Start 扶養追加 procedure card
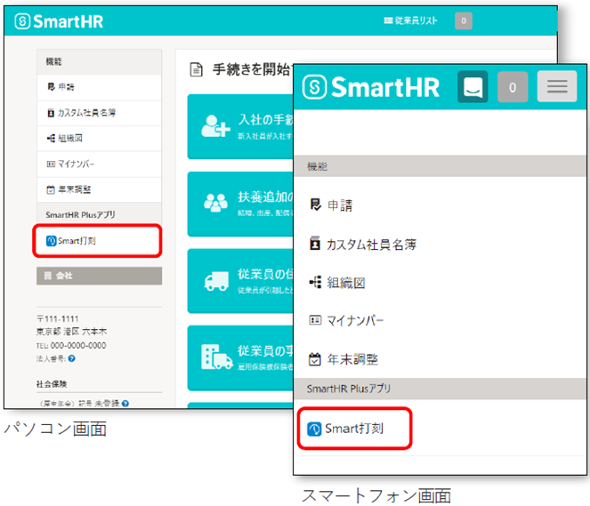 [240, 205]
